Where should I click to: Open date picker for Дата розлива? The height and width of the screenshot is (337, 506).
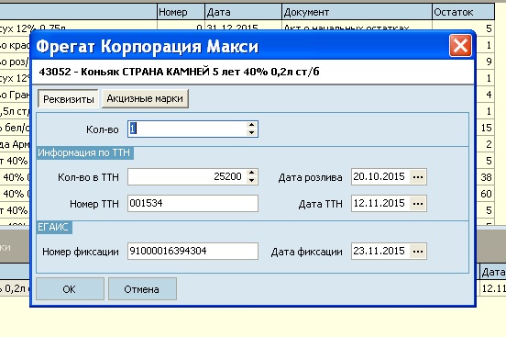point(418,177)
